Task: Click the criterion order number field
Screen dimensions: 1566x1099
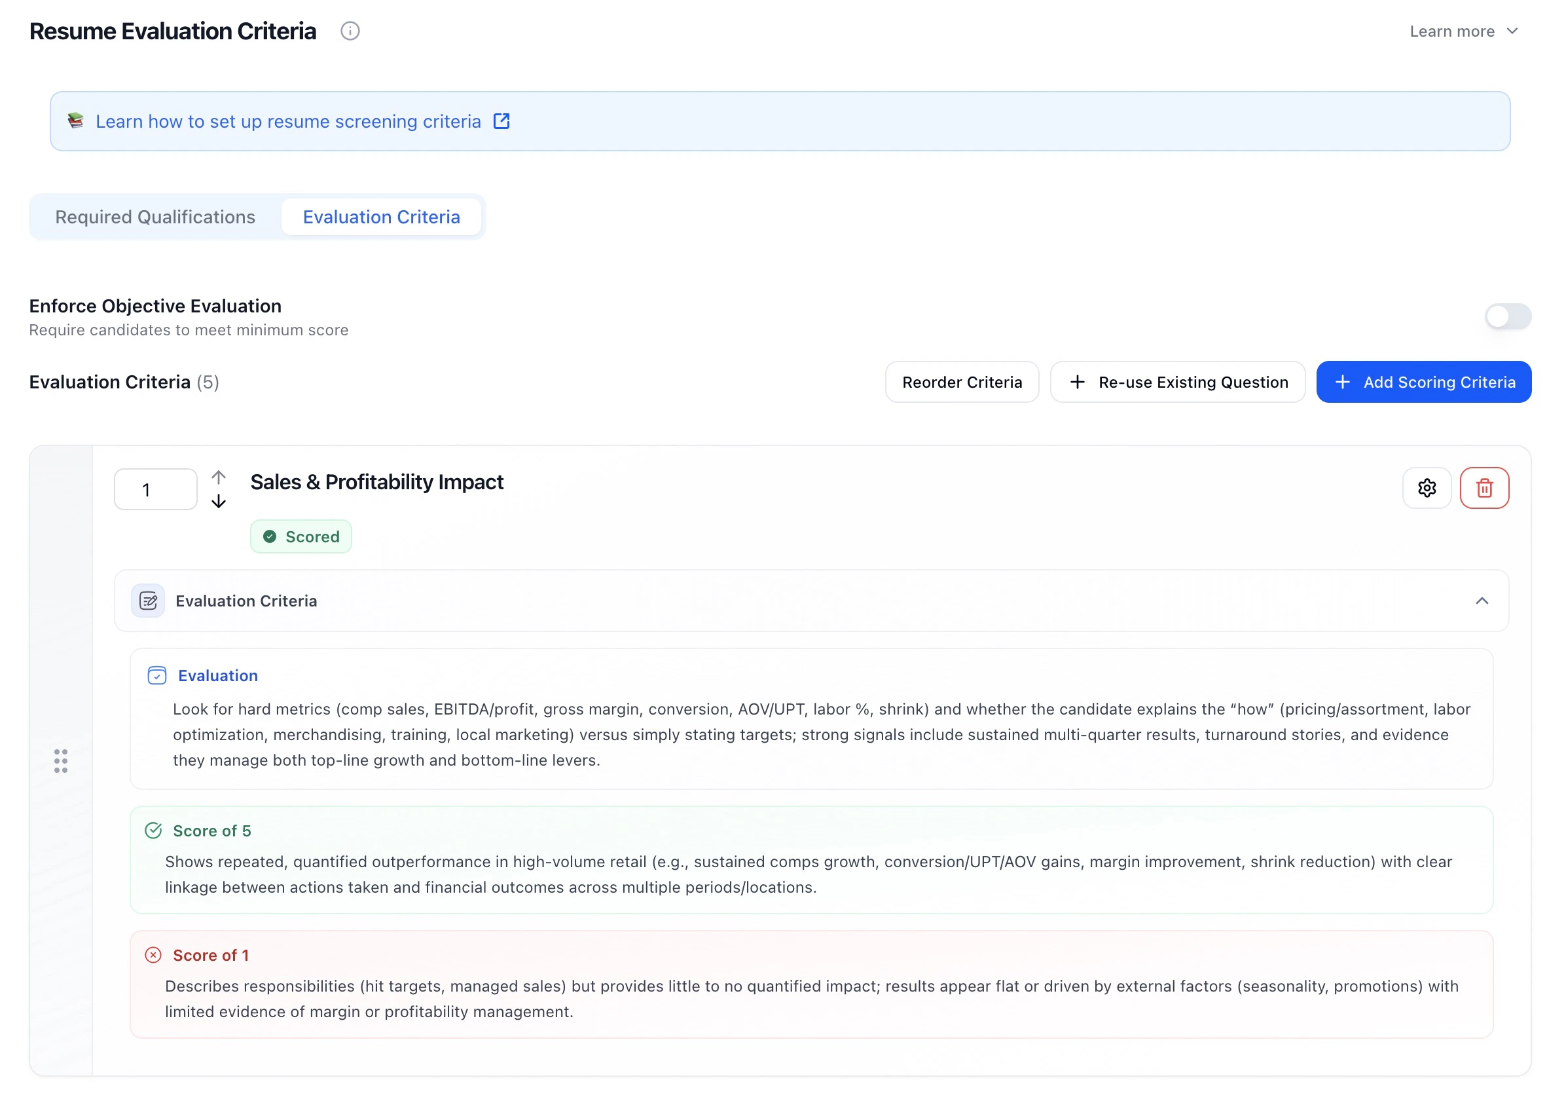Action: tap(156, 489)
